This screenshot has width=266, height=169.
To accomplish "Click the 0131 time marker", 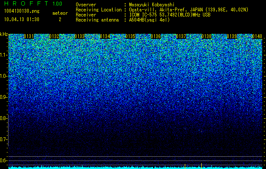I will click(x=29, y=36).
